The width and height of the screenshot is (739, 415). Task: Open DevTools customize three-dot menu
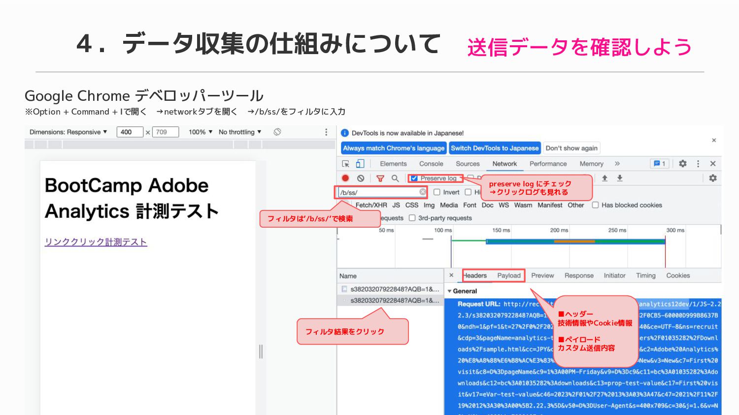[x=698, y=164]
